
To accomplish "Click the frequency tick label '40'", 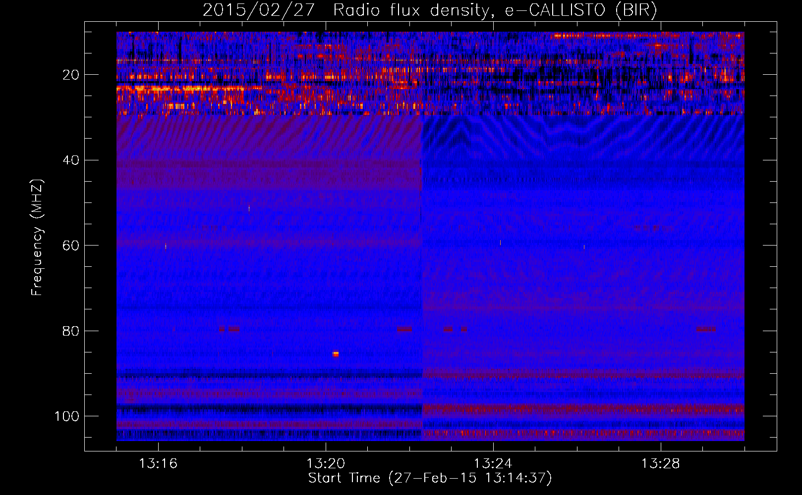I will tap(71, 160).
